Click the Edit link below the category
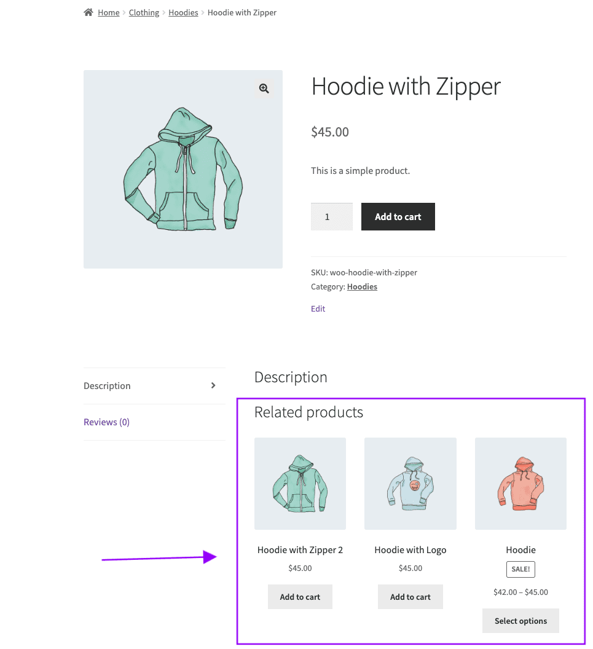This screenshot has height=649, width=593. (318, 309)
